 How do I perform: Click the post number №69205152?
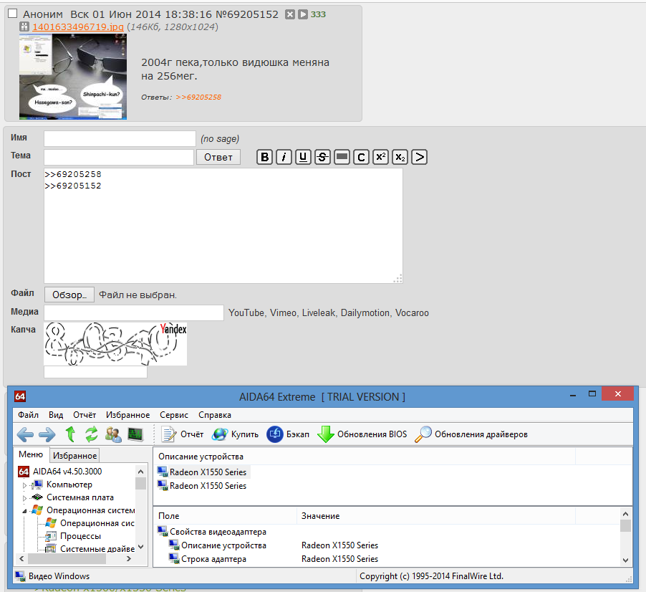247,14
